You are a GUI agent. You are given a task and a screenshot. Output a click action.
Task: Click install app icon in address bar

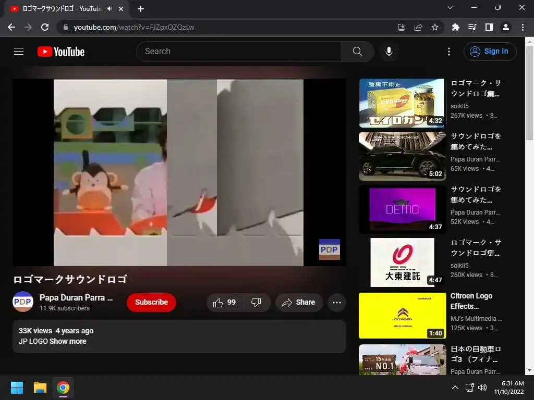pyautogui.click(x=401, y=27)
